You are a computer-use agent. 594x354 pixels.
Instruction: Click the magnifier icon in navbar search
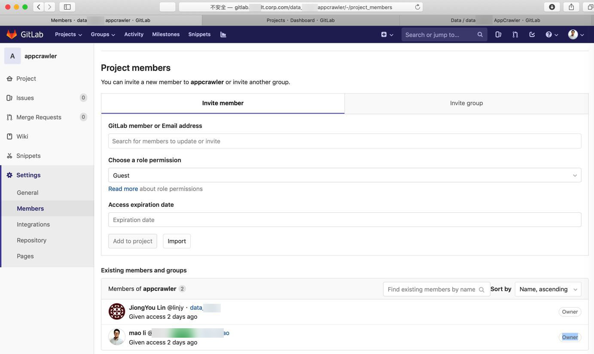pos(480,34)
